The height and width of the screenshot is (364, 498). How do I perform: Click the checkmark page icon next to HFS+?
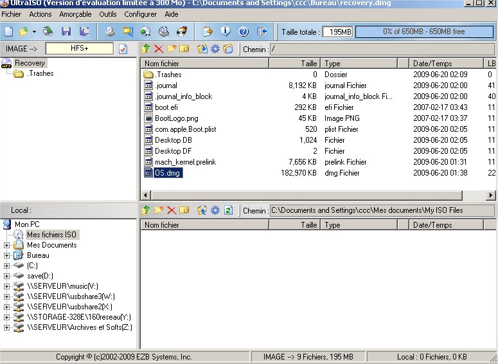tap(123, 49)
